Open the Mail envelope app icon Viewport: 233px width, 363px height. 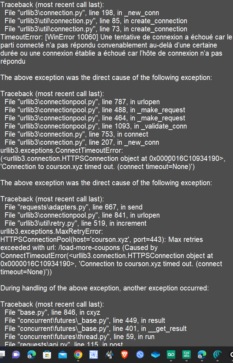coord(63,354)
